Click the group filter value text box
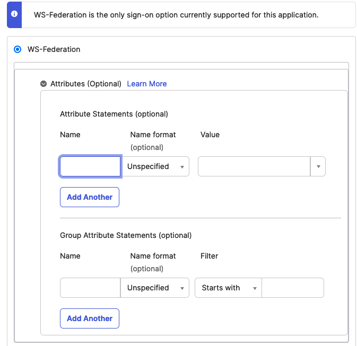 [293, 288]
